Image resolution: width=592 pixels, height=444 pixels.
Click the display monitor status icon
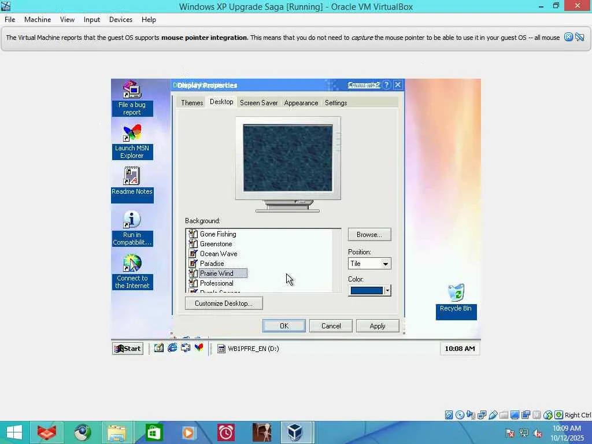515,415
